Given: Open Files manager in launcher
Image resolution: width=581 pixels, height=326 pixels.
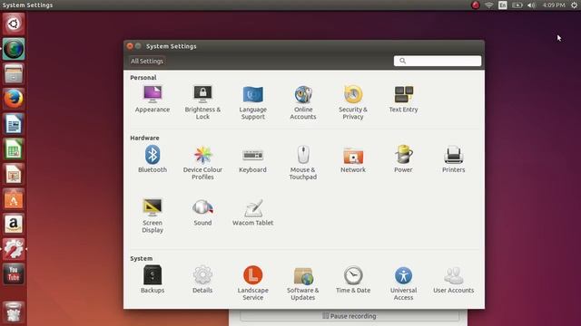Looking at the screenshot, I should coord(14,74).
